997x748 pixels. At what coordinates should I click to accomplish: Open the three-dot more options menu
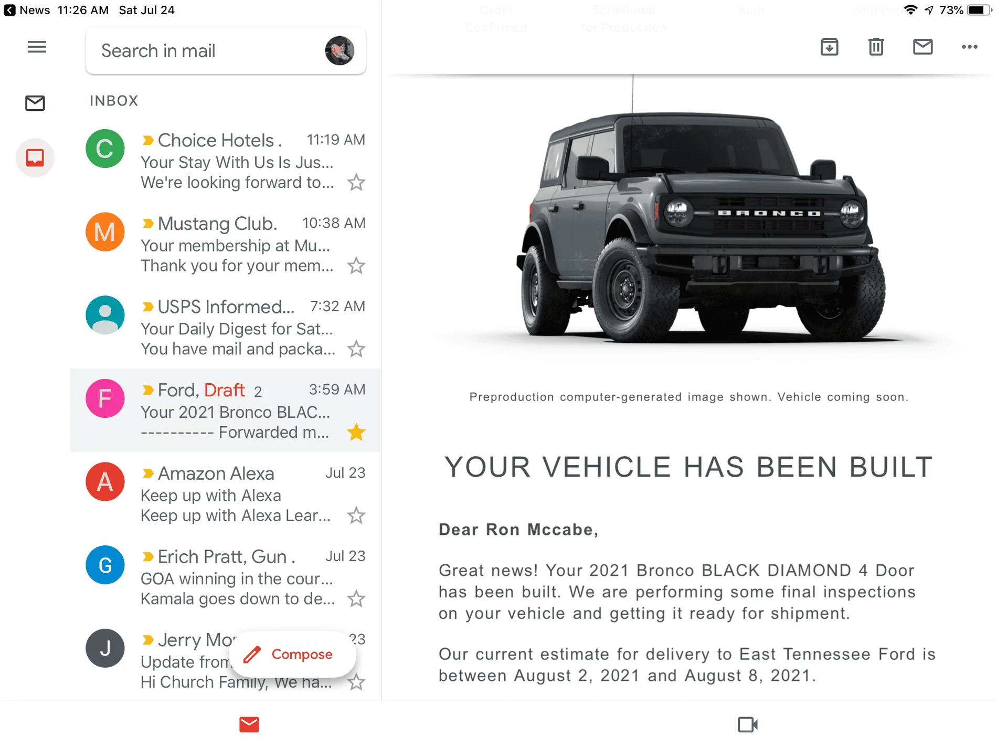pyautogui.click(x=969, y=47)
